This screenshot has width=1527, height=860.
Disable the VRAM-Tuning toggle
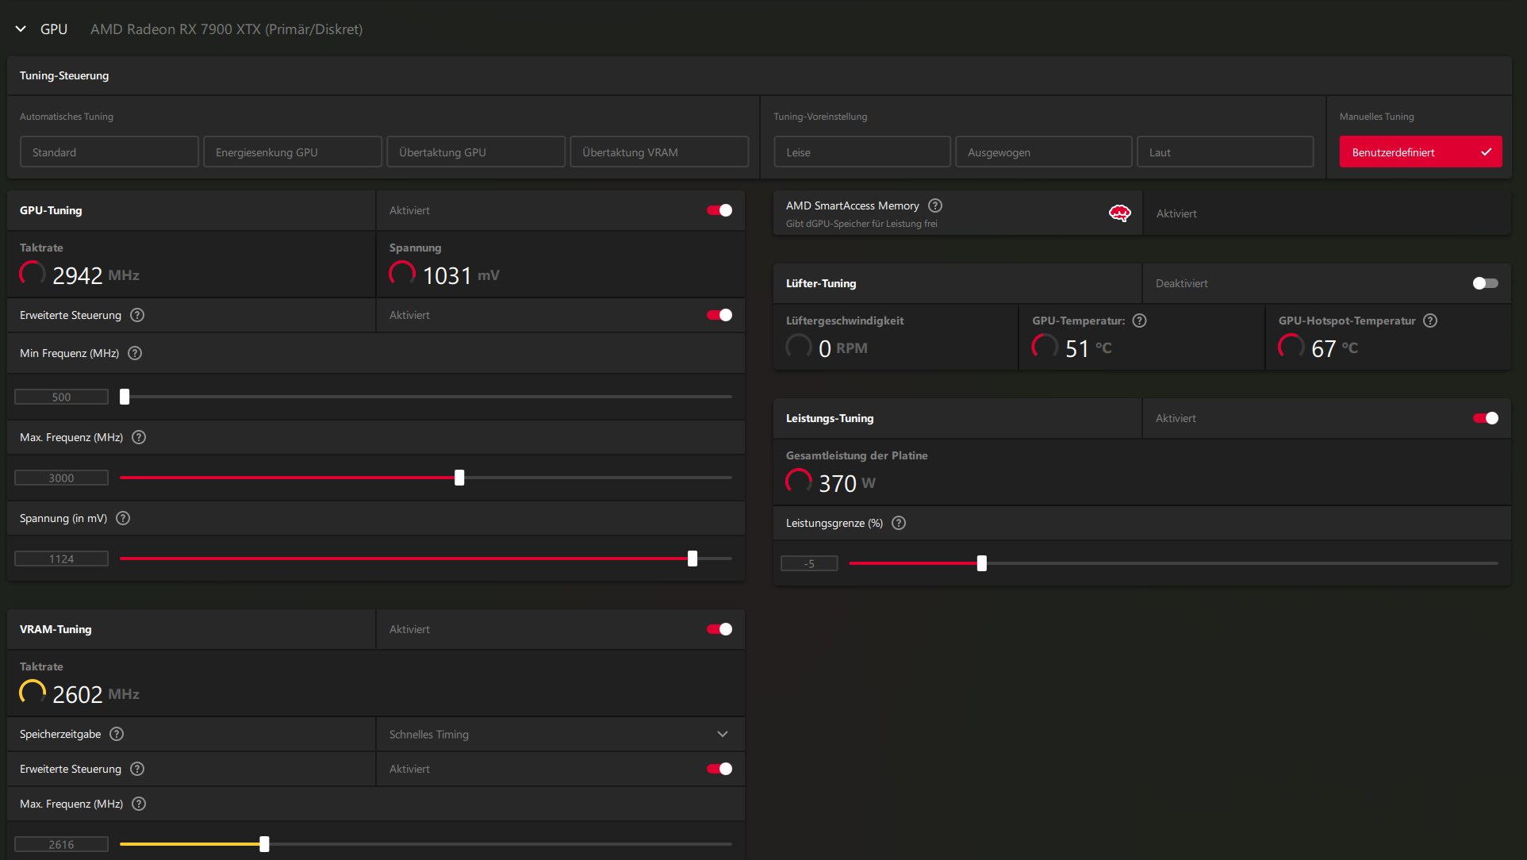[x=719, y=629]
